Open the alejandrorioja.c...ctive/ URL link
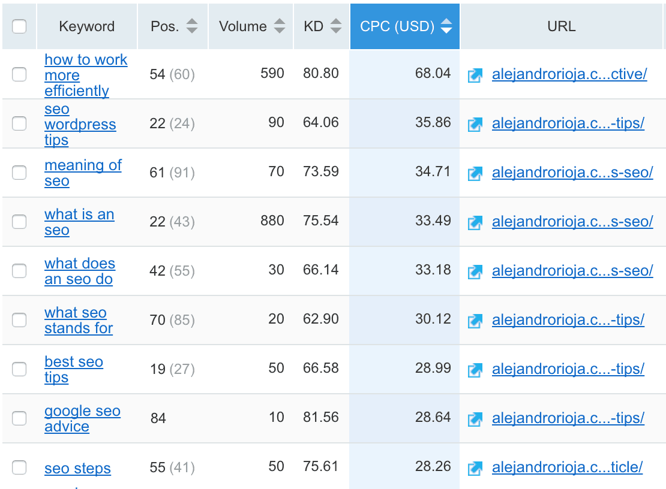The width and height of the screenshot is (666, 489). click(569, 74)
